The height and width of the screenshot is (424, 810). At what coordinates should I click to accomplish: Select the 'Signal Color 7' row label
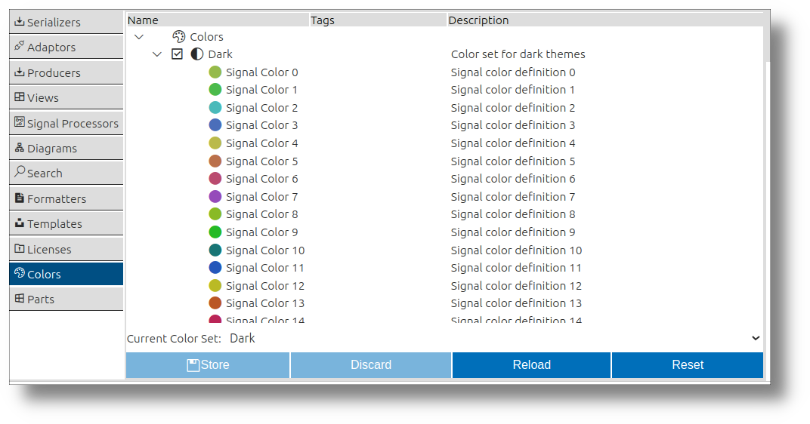pyautogui.click(x=262, y=197)
